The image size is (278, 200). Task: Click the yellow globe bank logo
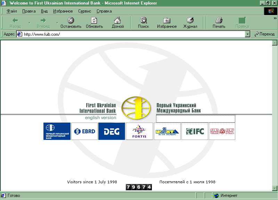pos(136,108)
